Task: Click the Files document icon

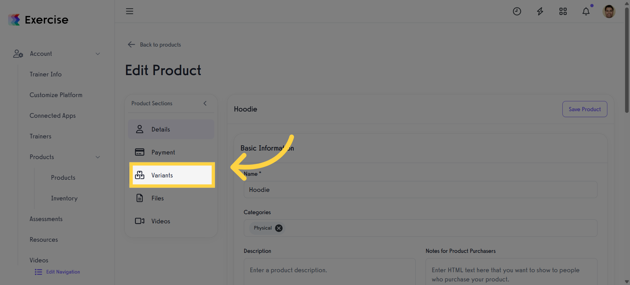Action: (140, 198)
